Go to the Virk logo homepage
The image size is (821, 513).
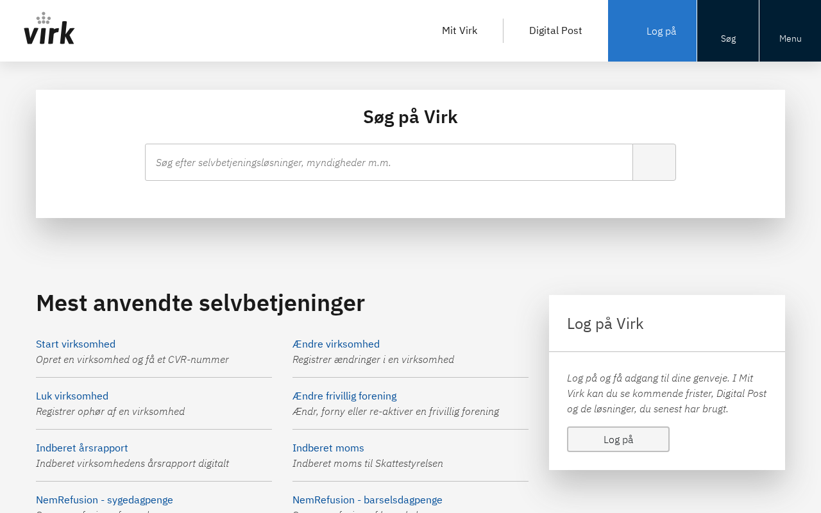click(x=49, y=28)
